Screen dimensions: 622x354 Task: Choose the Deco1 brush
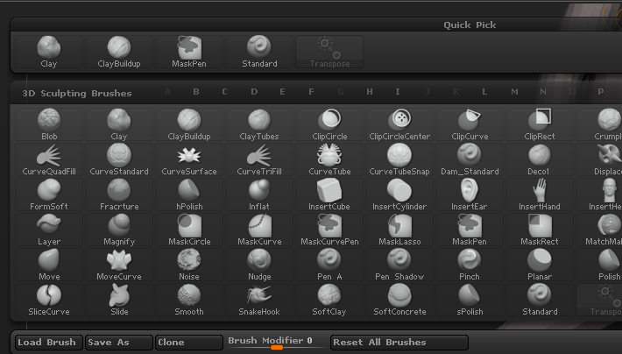point(540,160)
